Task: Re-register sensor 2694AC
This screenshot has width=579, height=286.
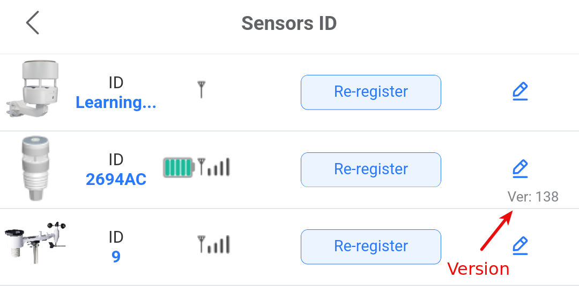Action: pos(370,169)
